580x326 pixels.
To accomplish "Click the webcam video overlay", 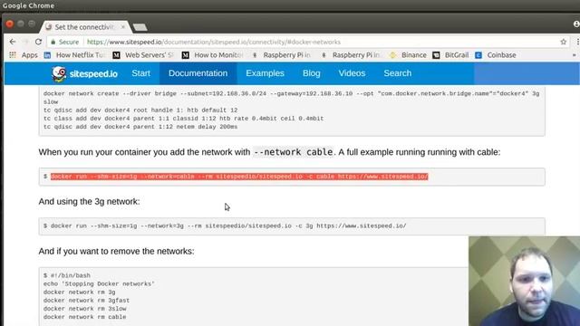I will point(524,281).
